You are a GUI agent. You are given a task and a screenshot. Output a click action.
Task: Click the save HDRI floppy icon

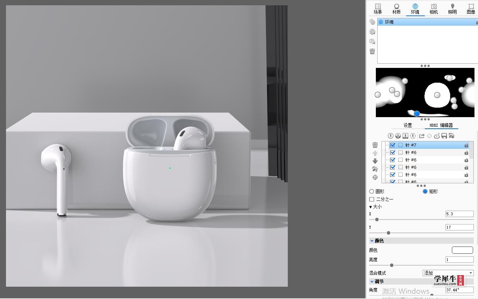(x=444, y=136)
